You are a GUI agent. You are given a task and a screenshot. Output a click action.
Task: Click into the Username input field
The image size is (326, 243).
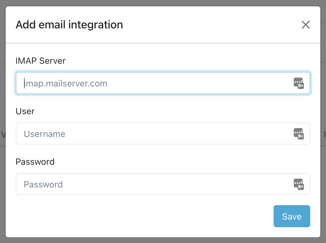point(155,134)
